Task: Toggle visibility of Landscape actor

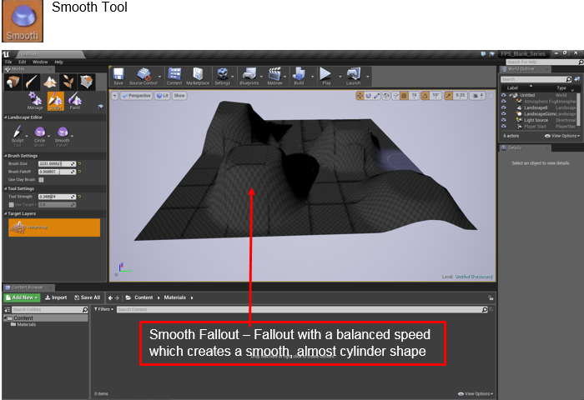Action: (x=504, y=107)
